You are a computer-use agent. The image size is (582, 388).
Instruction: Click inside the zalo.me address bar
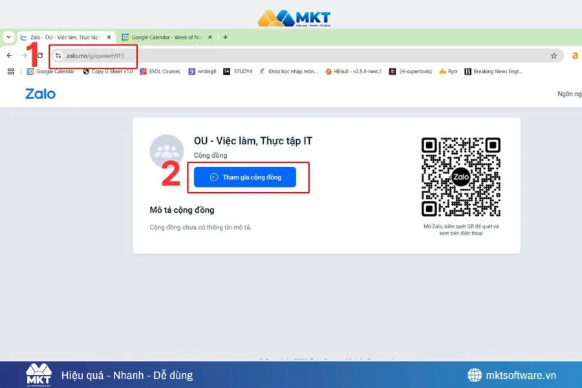coord(97,56)
